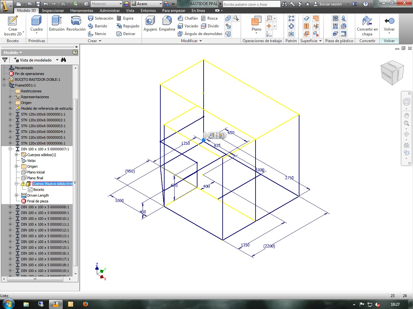
Task: Collapse the Frame0001:1 tree node
Action: [4, 85]
